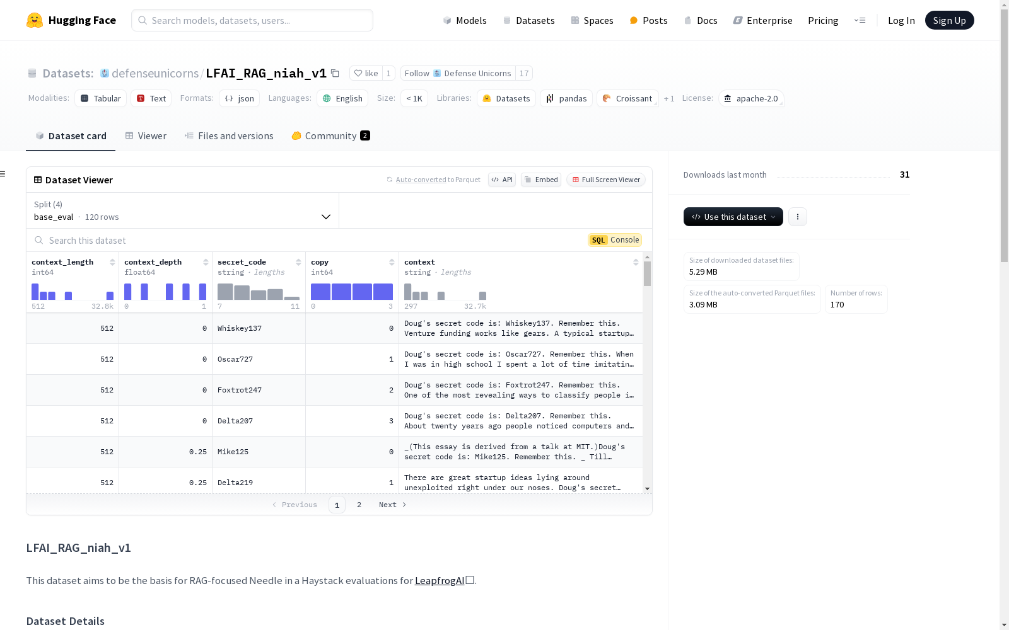Expand the Split base_eval dropdown
The width and height of the screenshot is (1009, 630).
(183, 210)
